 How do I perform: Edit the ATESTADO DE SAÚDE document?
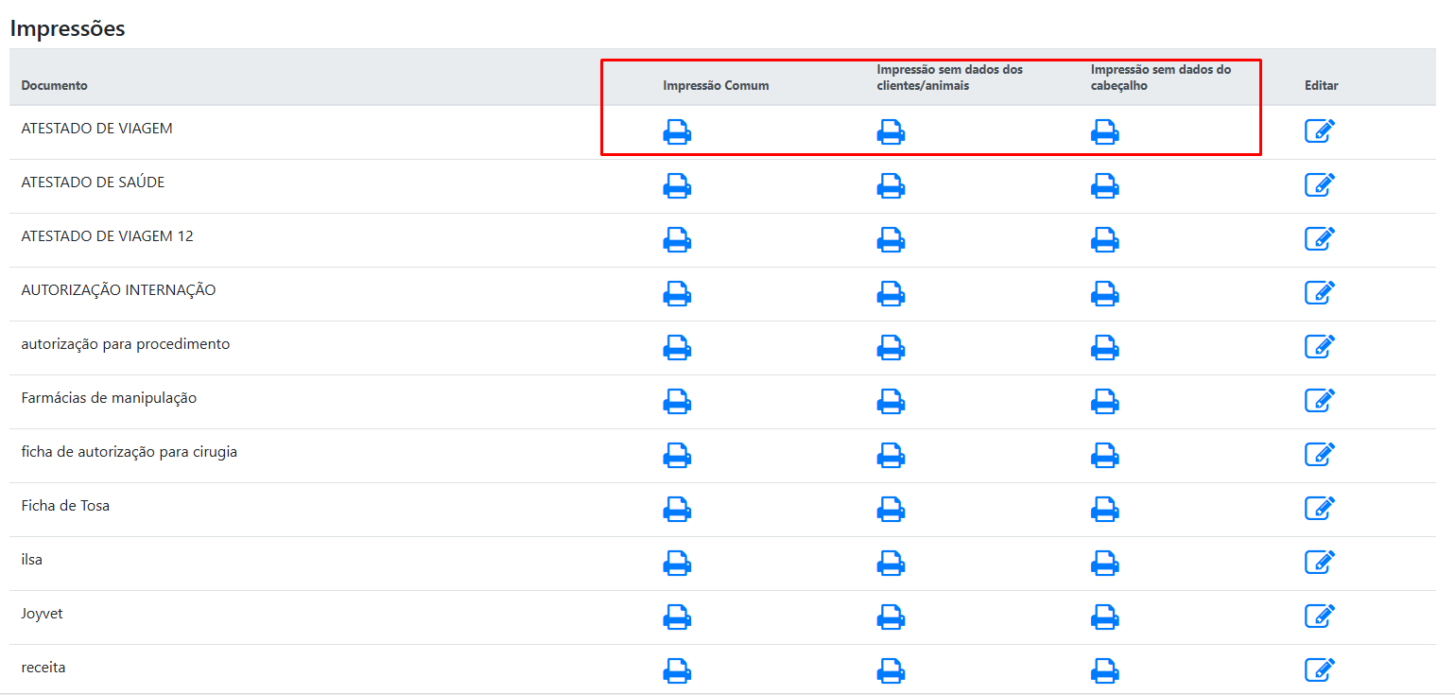1319,185
